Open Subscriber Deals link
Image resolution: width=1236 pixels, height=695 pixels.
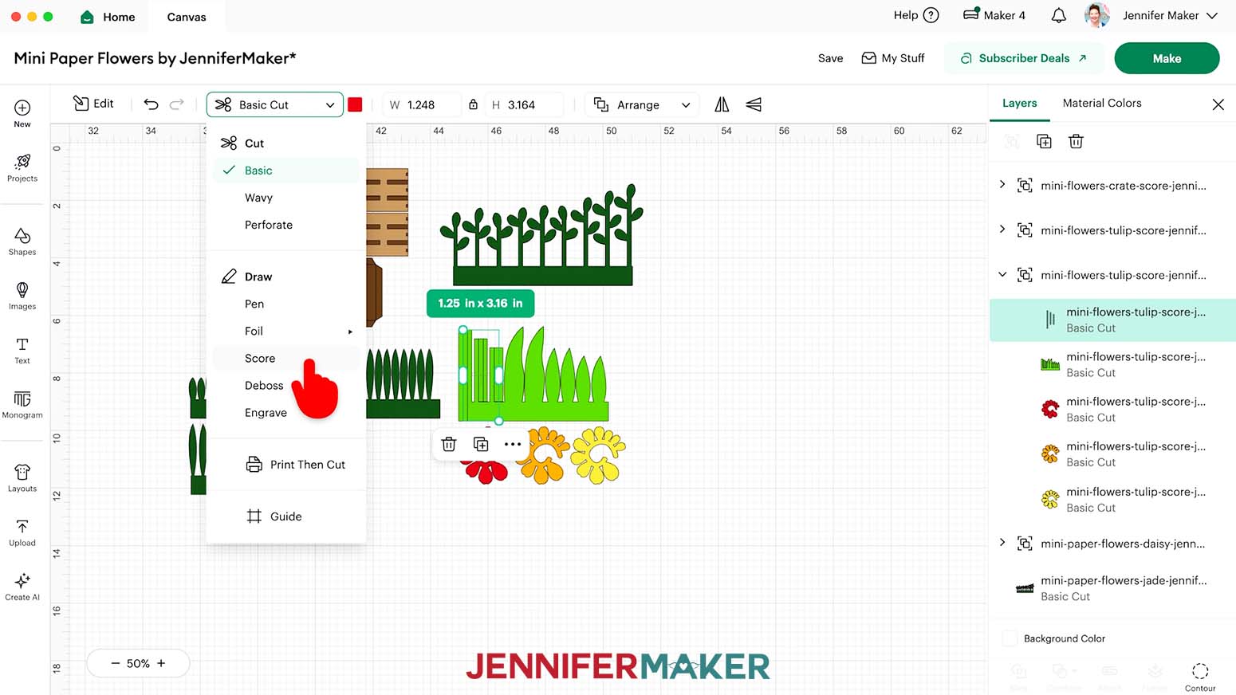click(x=1024, y=58)
